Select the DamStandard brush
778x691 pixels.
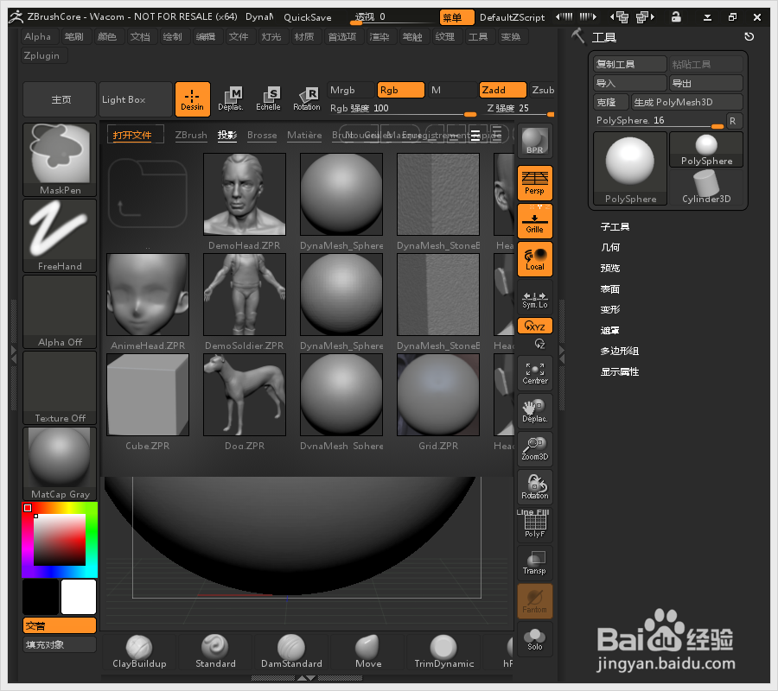click(x=291, y=650)
